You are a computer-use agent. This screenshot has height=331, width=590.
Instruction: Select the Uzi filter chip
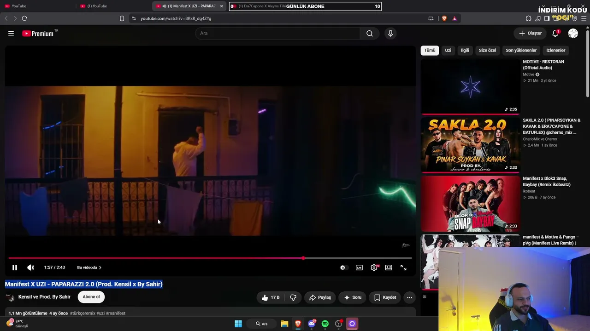point(448,50)
